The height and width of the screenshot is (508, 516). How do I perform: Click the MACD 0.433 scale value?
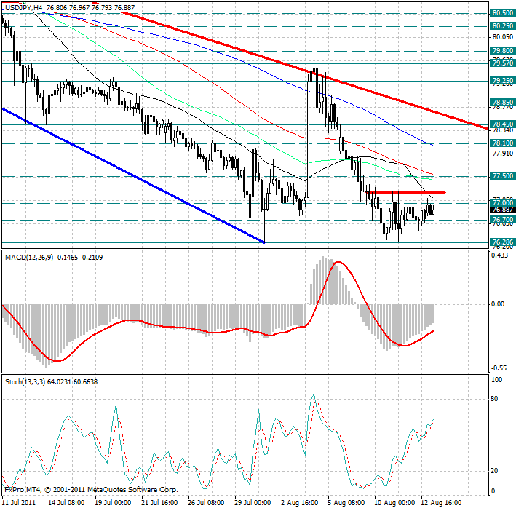click(x=499, y=255)
